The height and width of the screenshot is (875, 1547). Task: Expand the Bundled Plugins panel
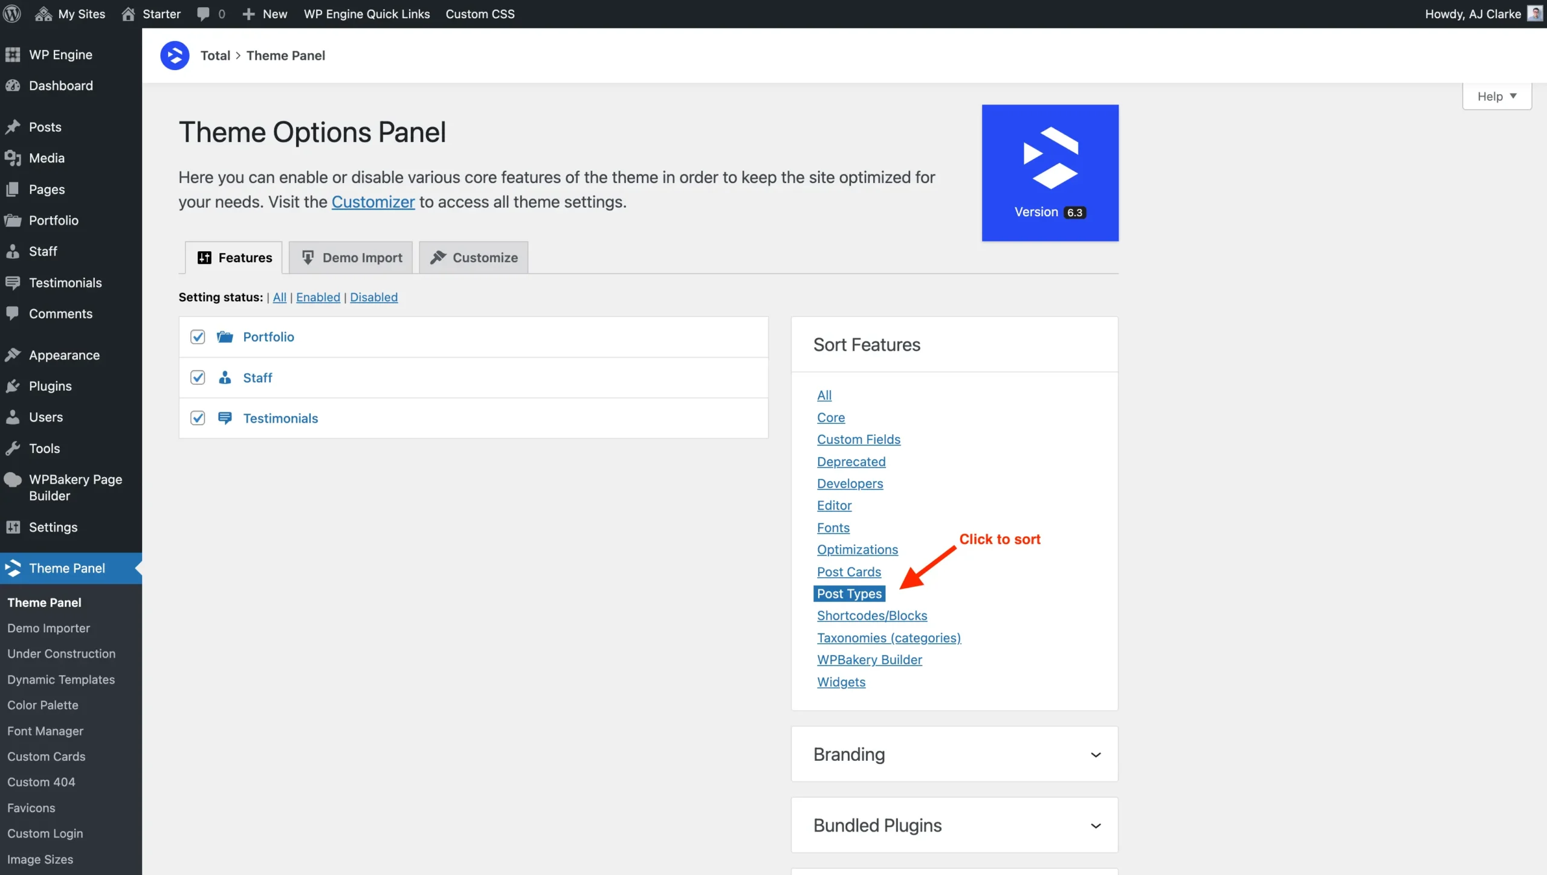[x=954, y=825]
